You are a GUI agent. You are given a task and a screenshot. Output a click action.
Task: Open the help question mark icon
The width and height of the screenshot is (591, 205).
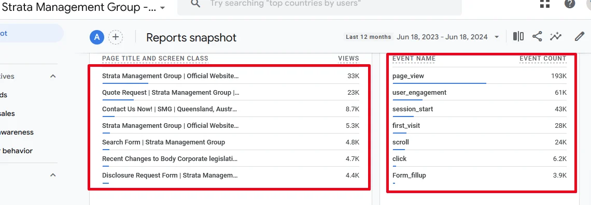click(x=570, y=4)
